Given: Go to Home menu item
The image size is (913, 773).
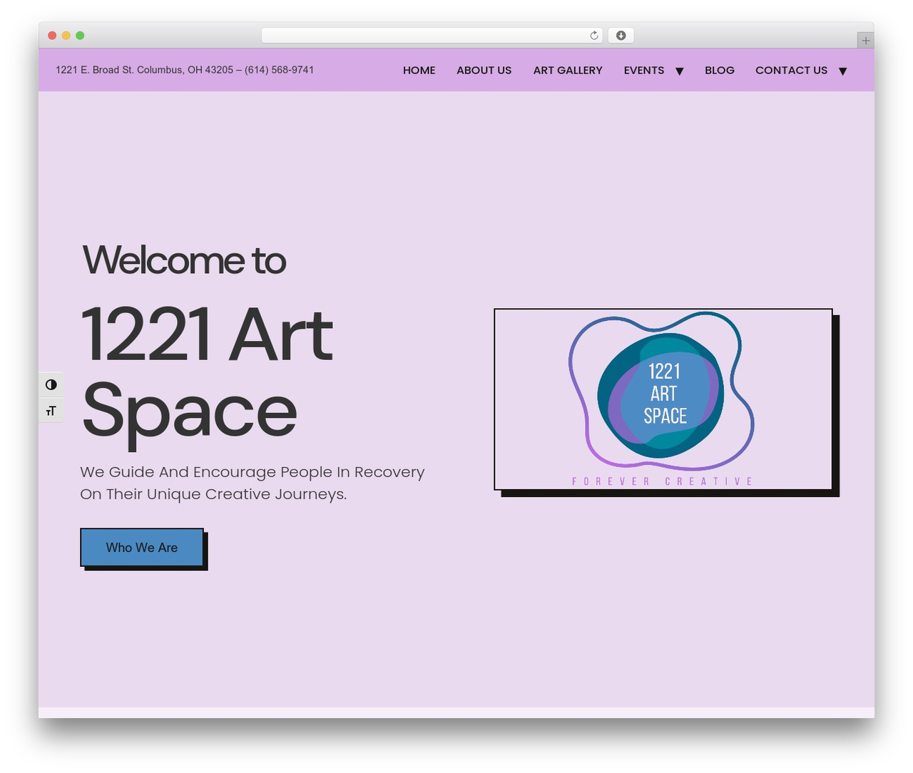Looking at the screenshot, I should pyautogui.click(x=419, y=70).
